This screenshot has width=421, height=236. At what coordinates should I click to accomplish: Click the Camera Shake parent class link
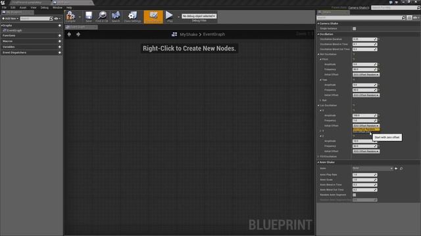pyautogui.click(x=359, y=8)
